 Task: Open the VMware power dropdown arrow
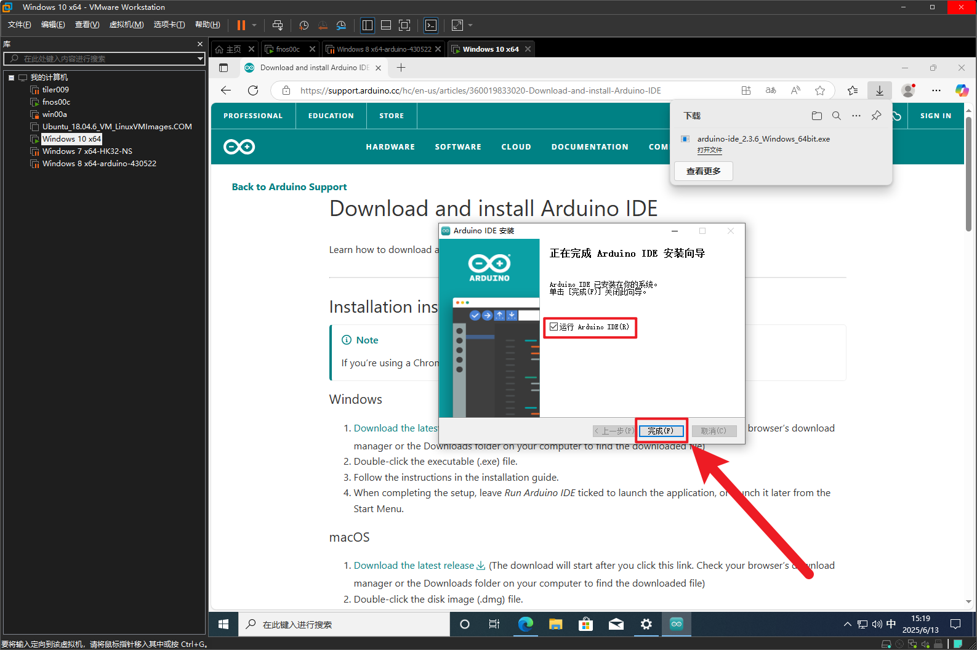pos(254,25)
